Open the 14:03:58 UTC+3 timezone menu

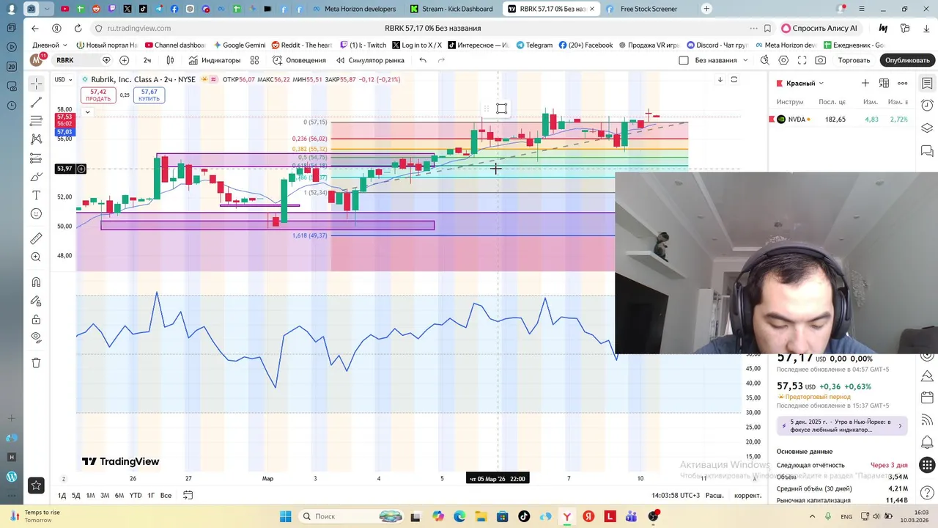coord(676,495)
